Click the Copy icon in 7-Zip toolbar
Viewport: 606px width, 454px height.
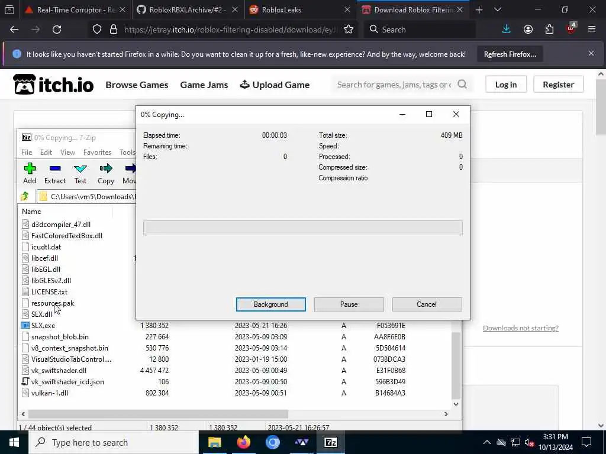point(106,173)
